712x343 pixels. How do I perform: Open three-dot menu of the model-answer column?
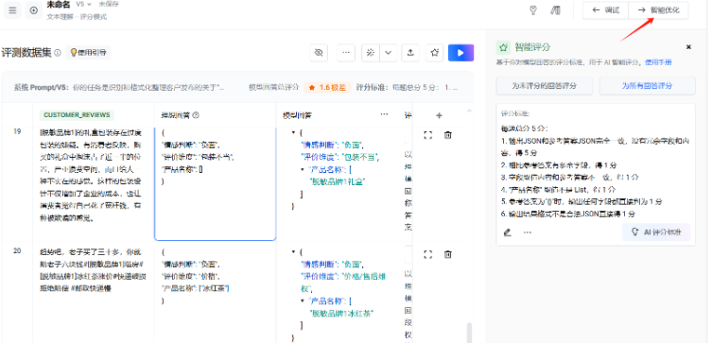(x=384, y=114)
